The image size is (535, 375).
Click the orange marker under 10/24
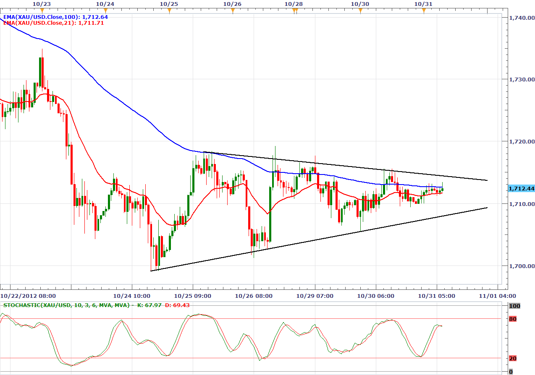[105, 10]
